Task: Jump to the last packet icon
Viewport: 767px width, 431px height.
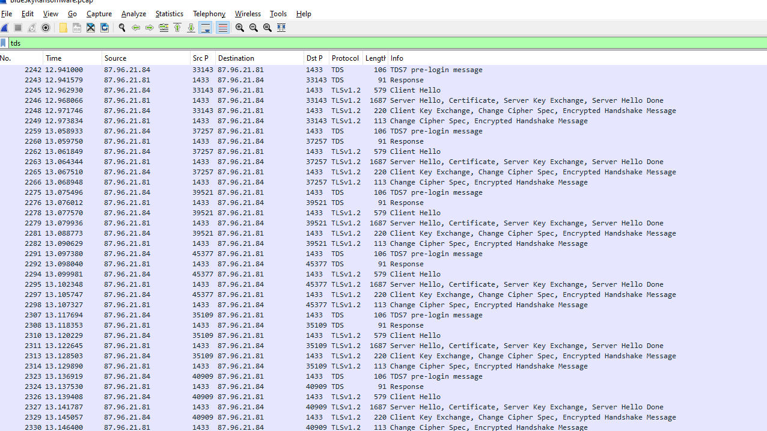Action: 191,28
